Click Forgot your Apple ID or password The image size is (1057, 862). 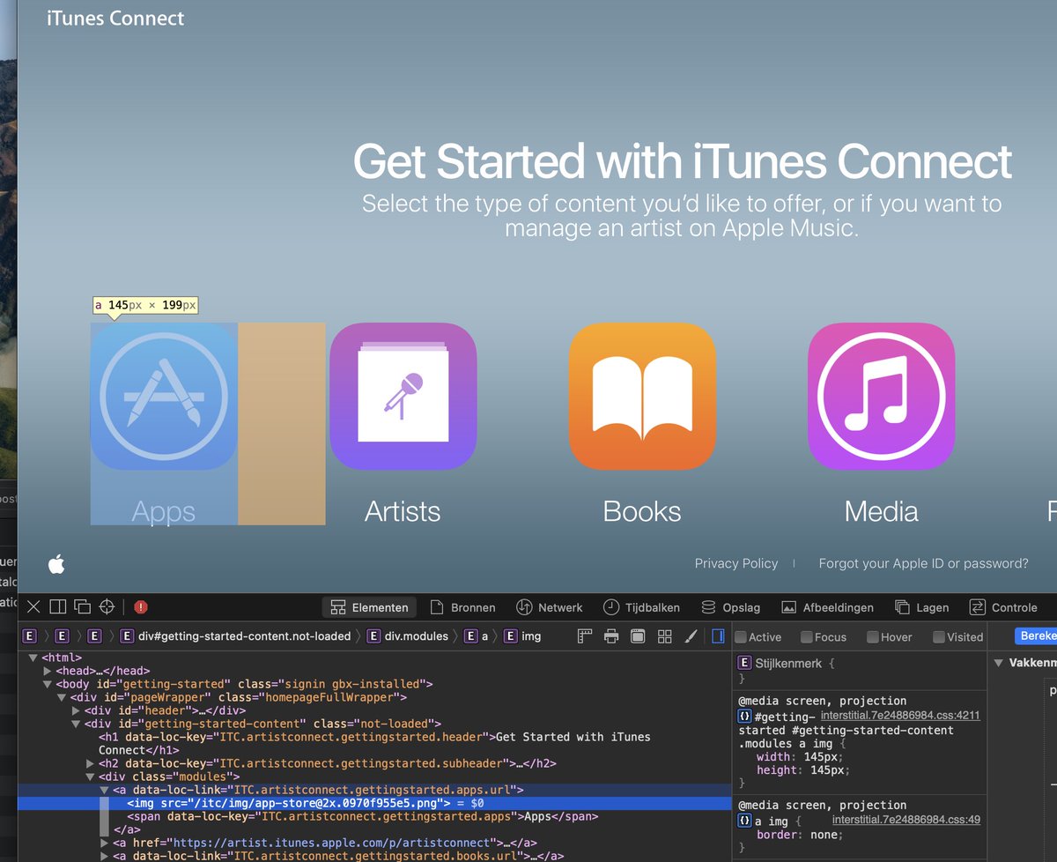coord(923,563)
